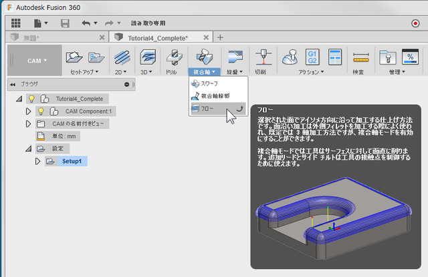The image size is (428, 277).
Task: Collapse the Tutorial4_Complete root node
Action: tap(19, 99)
